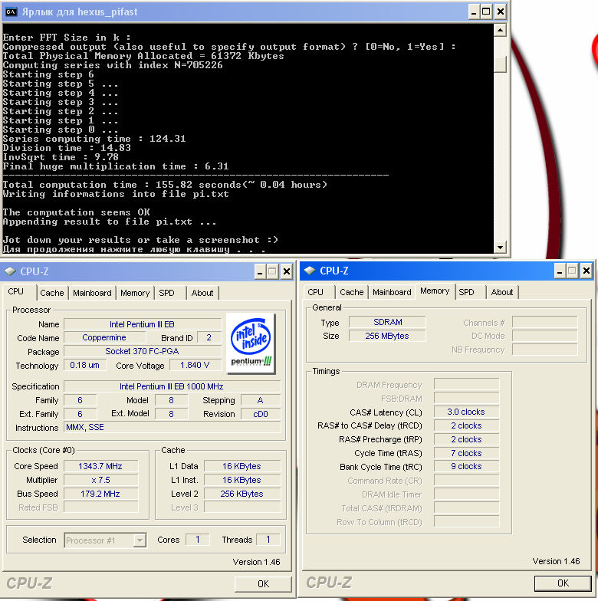Click the Intel Inside Pentium III logo
Screen dimensions: 598x601
click(251, 343)
